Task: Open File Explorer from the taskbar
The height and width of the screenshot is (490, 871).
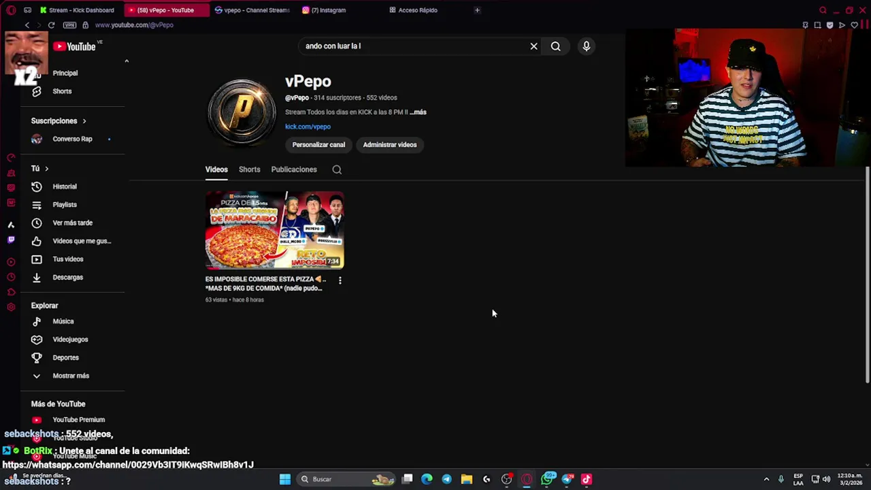Action: pos(466,479)
